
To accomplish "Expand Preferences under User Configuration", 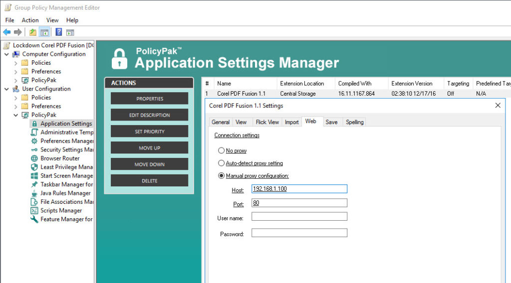I will [15, 106].
